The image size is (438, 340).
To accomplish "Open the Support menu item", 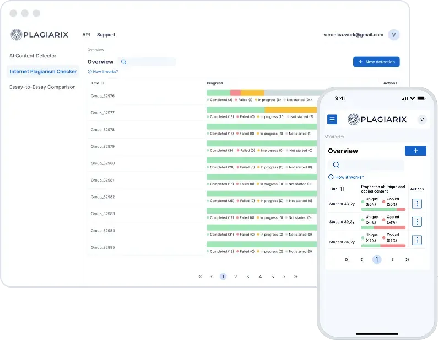I will [x=106, y=35].
